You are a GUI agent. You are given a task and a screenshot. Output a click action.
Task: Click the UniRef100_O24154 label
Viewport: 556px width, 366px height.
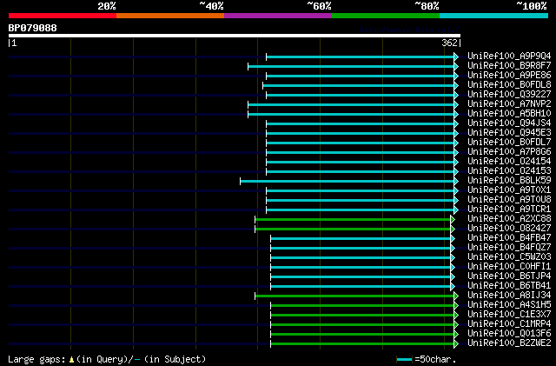click(509, 162)
